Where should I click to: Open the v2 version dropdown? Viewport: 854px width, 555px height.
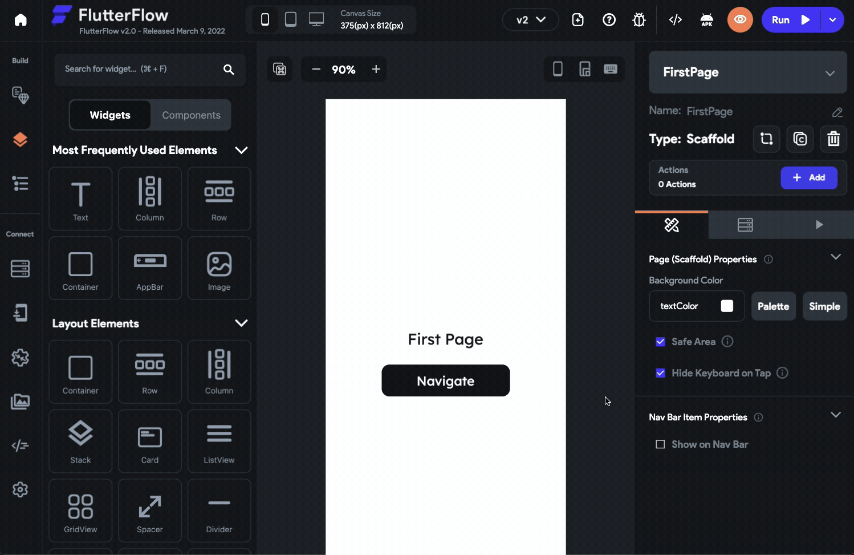point(530,20)
